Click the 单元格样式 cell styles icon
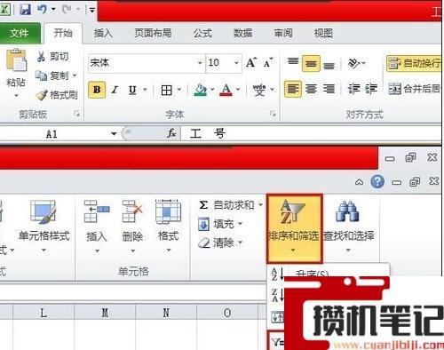Viewport: 444px width, 350px height. coord(43,211)
